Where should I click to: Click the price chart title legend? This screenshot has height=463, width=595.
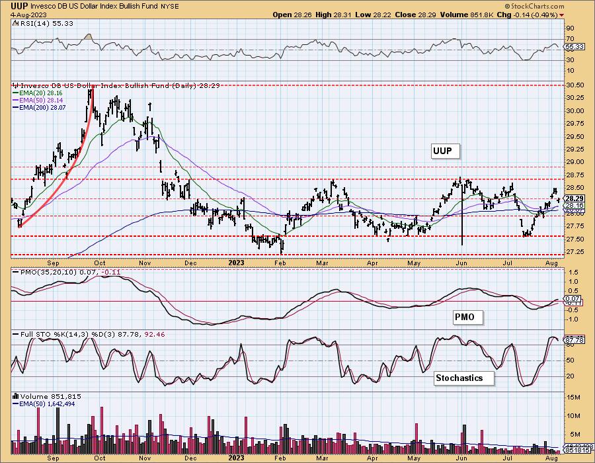(x=116, y=86)
